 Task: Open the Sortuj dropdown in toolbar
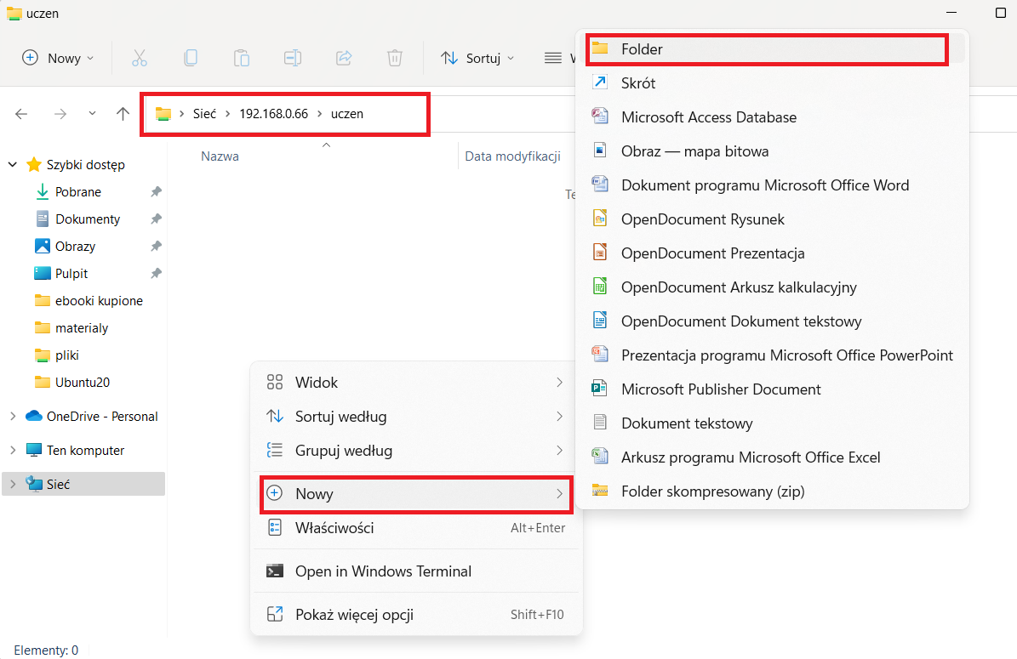(x=477, y=58)
